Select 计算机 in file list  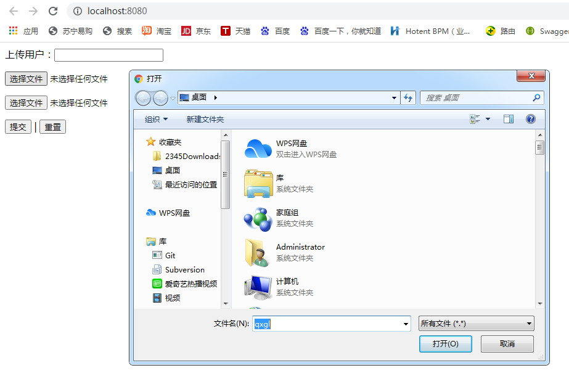(279, 287)
